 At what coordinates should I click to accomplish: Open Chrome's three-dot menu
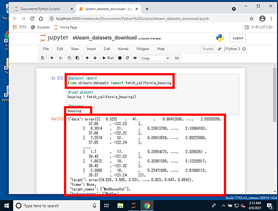271,18
